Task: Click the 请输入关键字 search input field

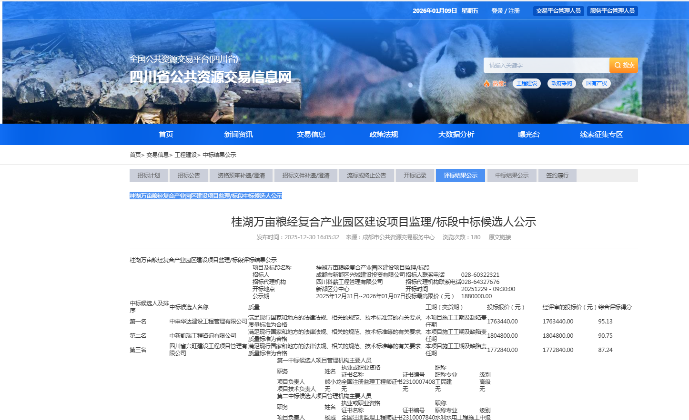Action: [x=546, y=65]
